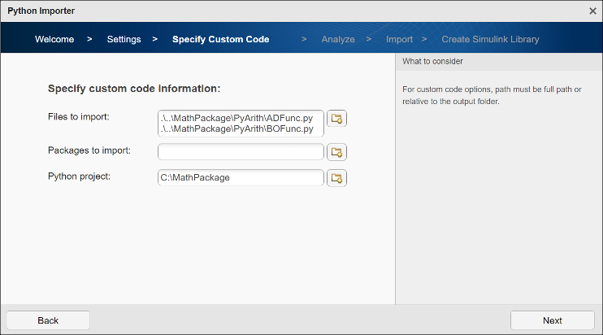Open the folder browser for Packages to import

(x=336, y=152)
